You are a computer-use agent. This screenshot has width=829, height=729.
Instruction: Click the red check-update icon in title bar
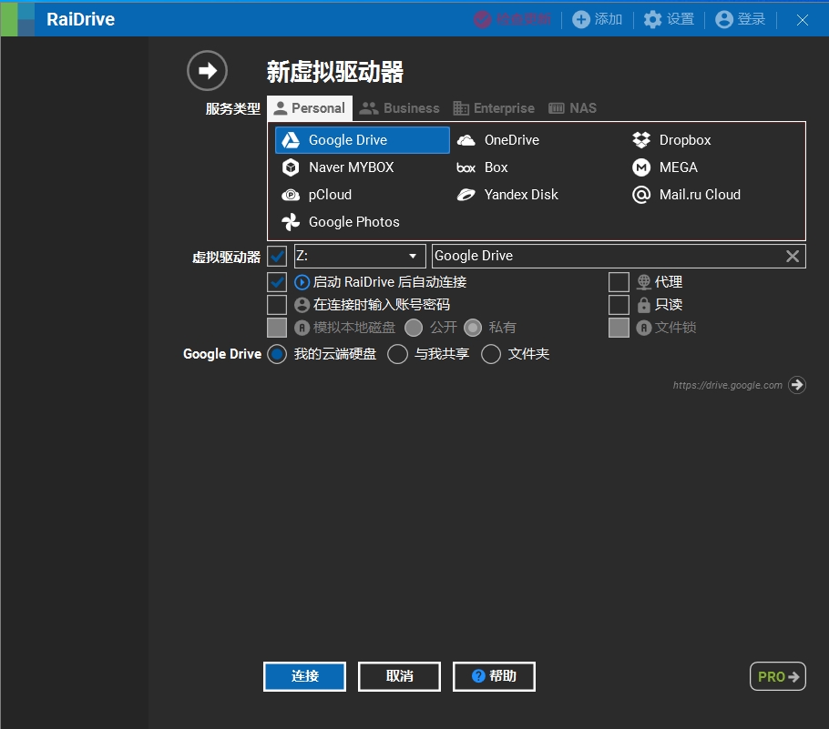(x=482, y=19)
